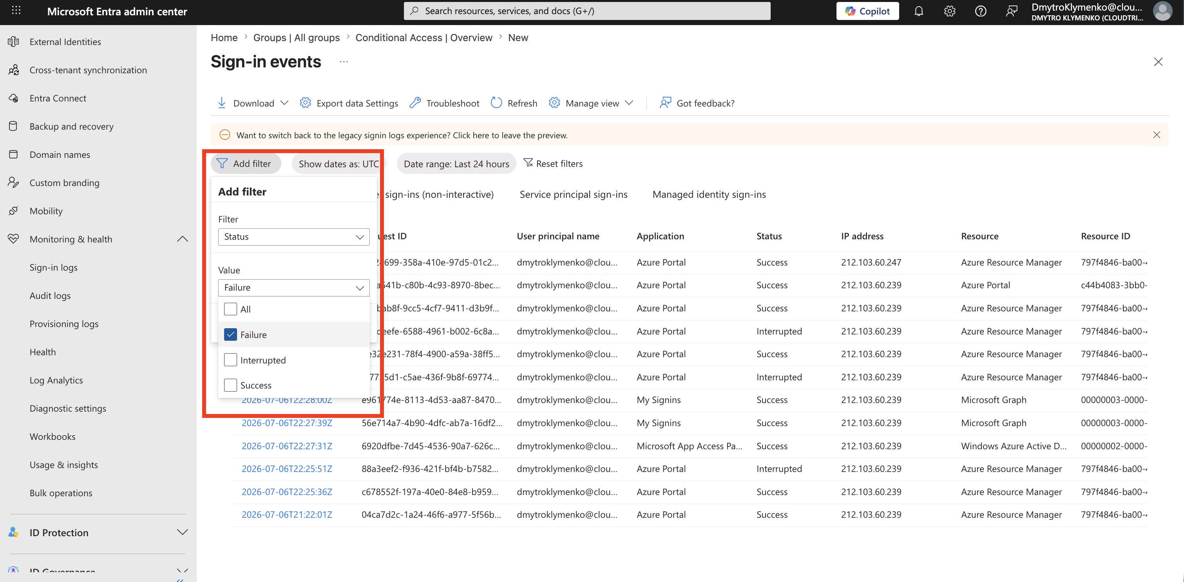Open Audit logs in the sidebar

pyautogui.click(x=50, y=296)
